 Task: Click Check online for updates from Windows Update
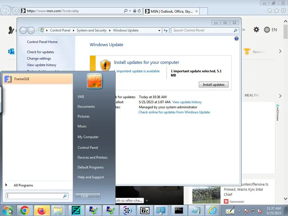[x=174, y=112]
